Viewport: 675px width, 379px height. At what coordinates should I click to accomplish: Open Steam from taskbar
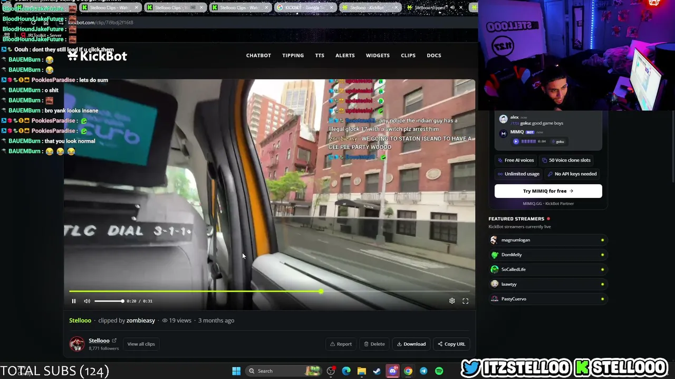377,371
